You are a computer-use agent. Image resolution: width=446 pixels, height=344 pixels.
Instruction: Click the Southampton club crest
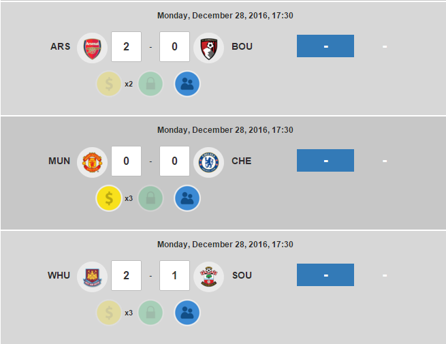coord(208,276)
